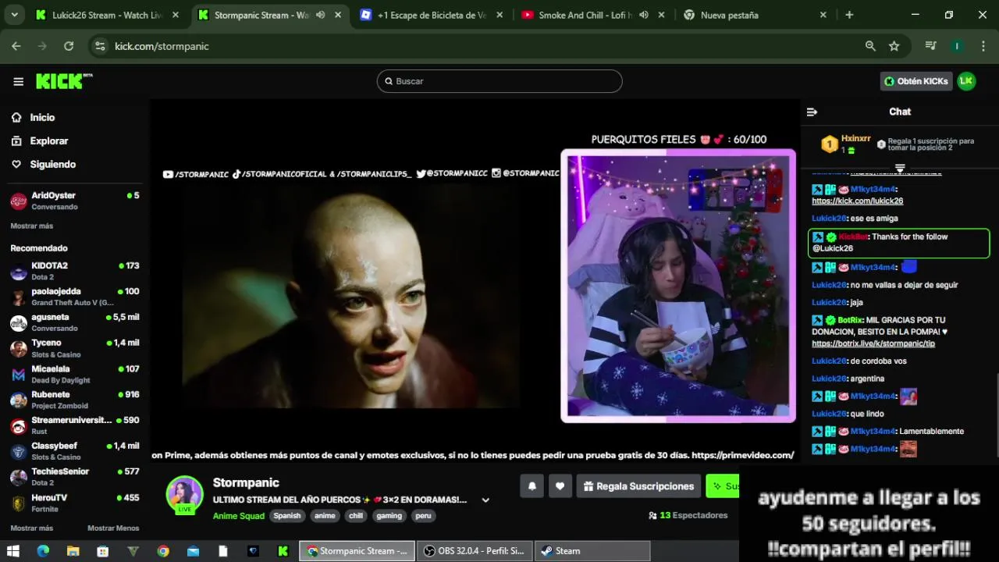Switch to OBS 32.0.4 taskbar window
Viewport: 999px width, 562px height.
[475, 551]
